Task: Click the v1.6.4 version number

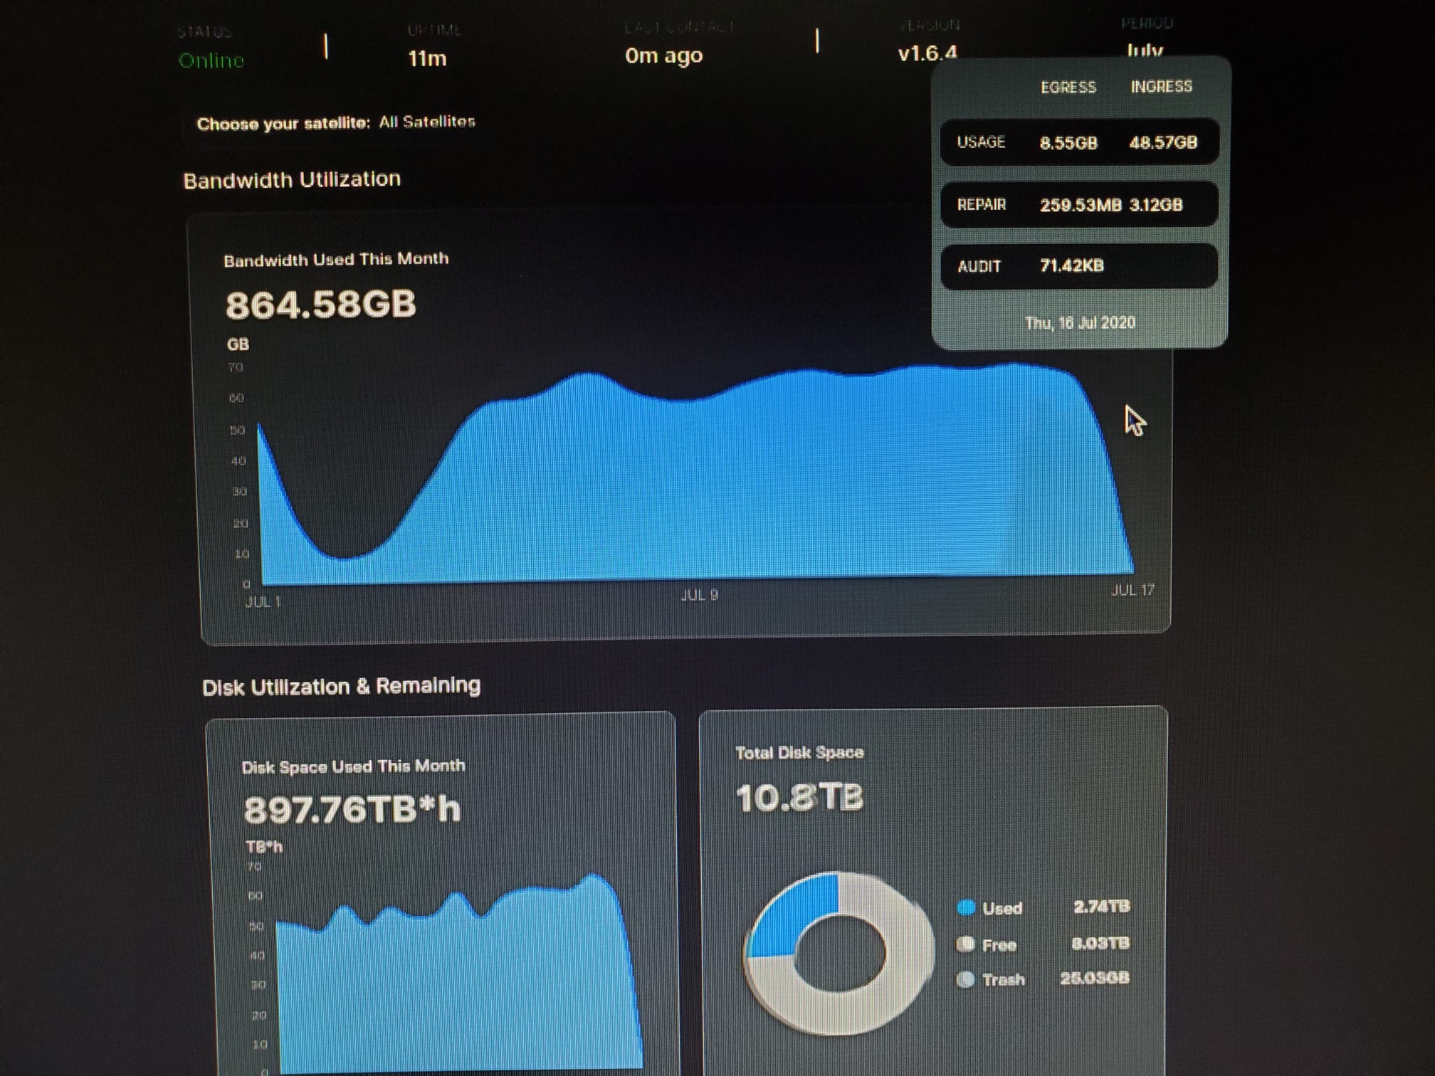Action: (927, 53)
